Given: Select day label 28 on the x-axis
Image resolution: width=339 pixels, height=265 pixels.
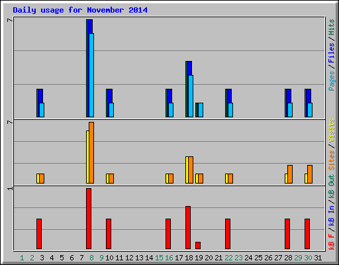Looking at the screenshot, I should coord(288,258).
